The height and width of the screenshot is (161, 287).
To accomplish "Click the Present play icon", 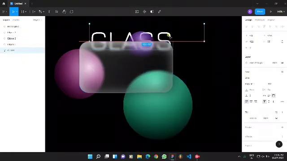I will [270, 12].
